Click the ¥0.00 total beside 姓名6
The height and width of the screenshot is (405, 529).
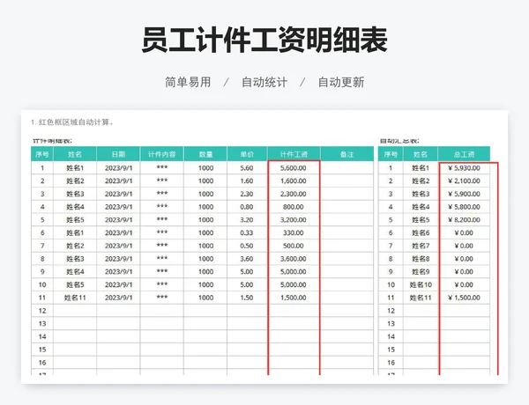[465, 232]
